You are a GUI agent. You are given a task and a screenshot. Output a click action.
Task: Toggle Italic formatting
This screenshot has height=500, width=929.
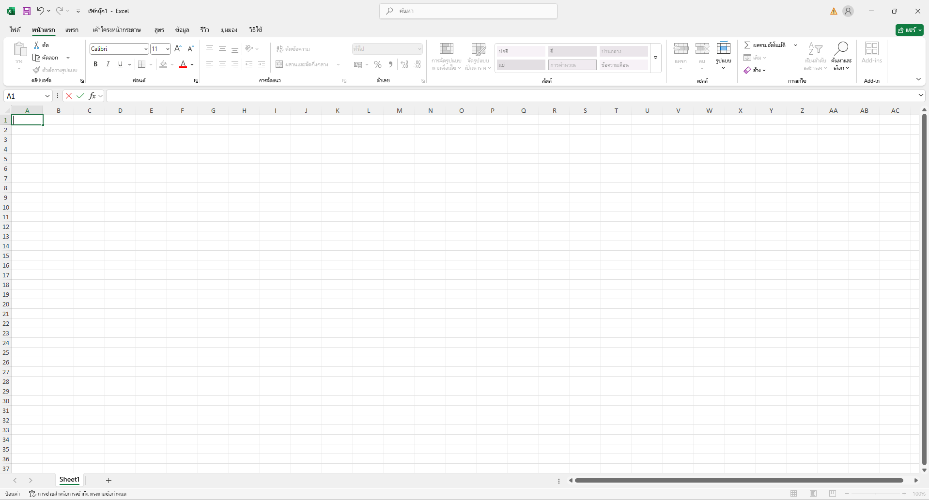[x=108, y=64]
